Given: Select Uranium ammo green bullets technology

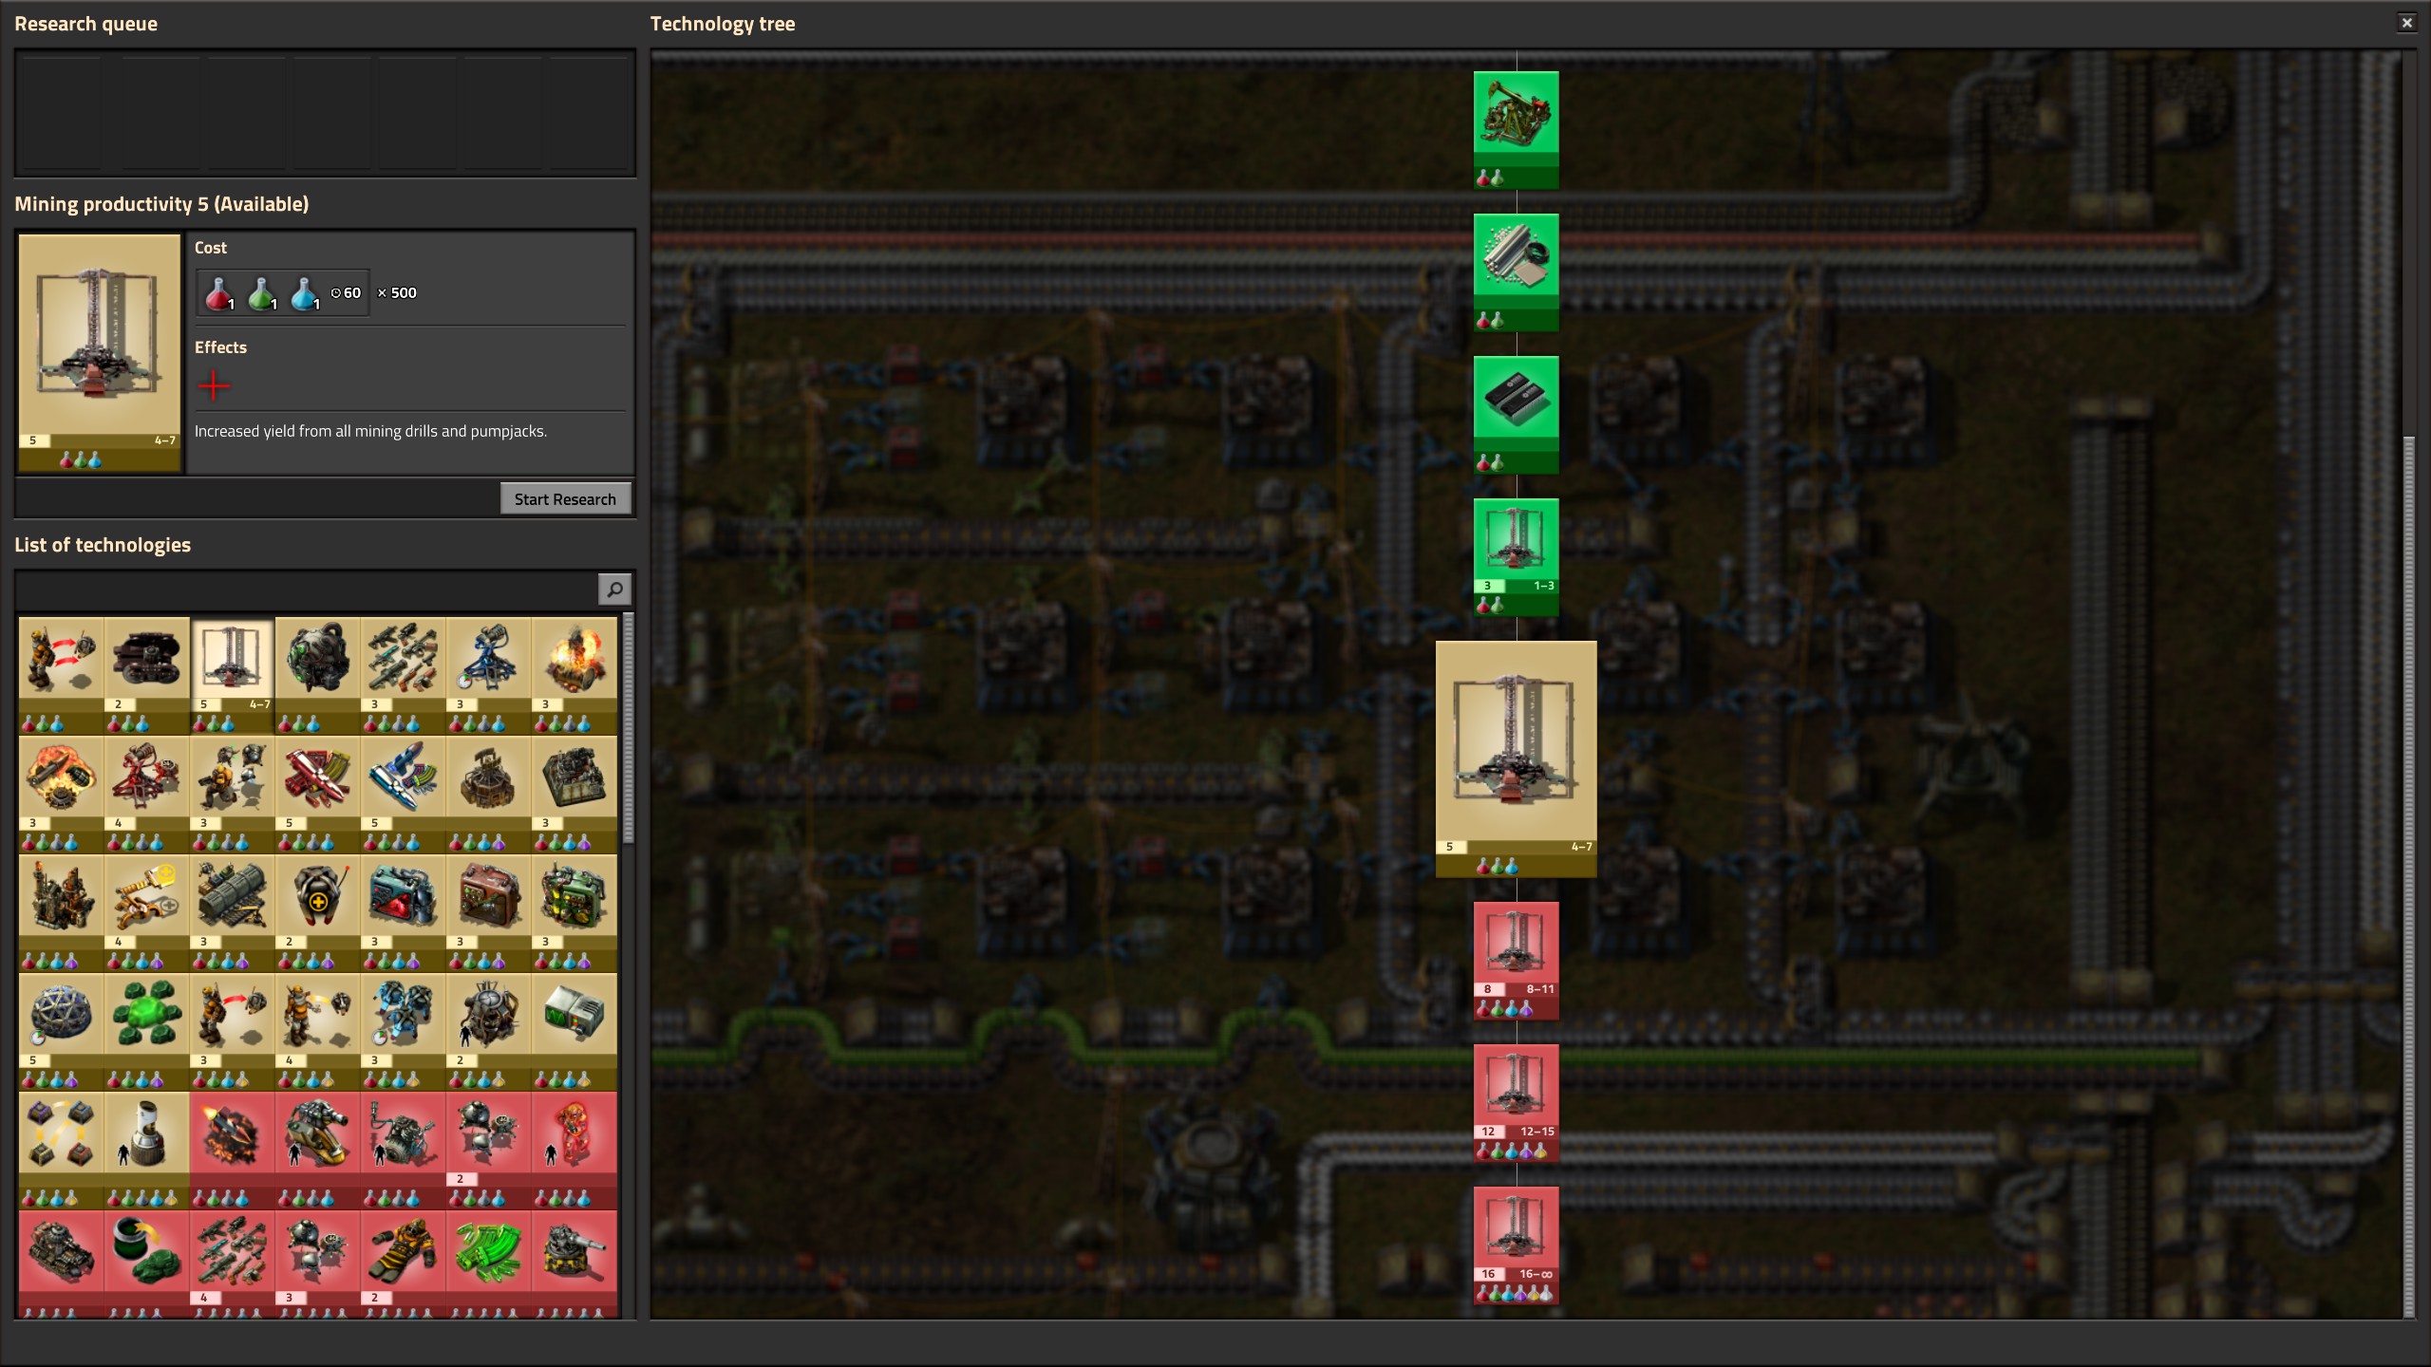Looking at the screenshot, I should pyautogui.click(x=489, y=1264).
